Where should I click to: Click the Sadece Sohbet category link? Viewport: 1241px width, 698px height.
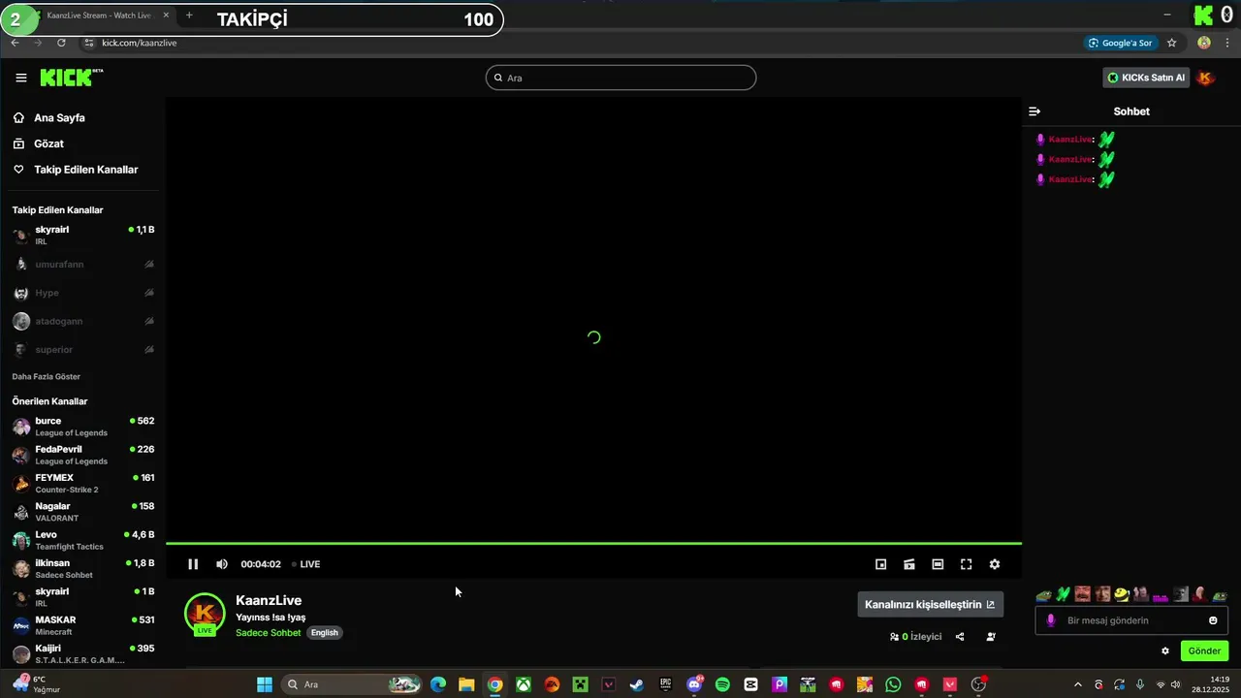269,633
